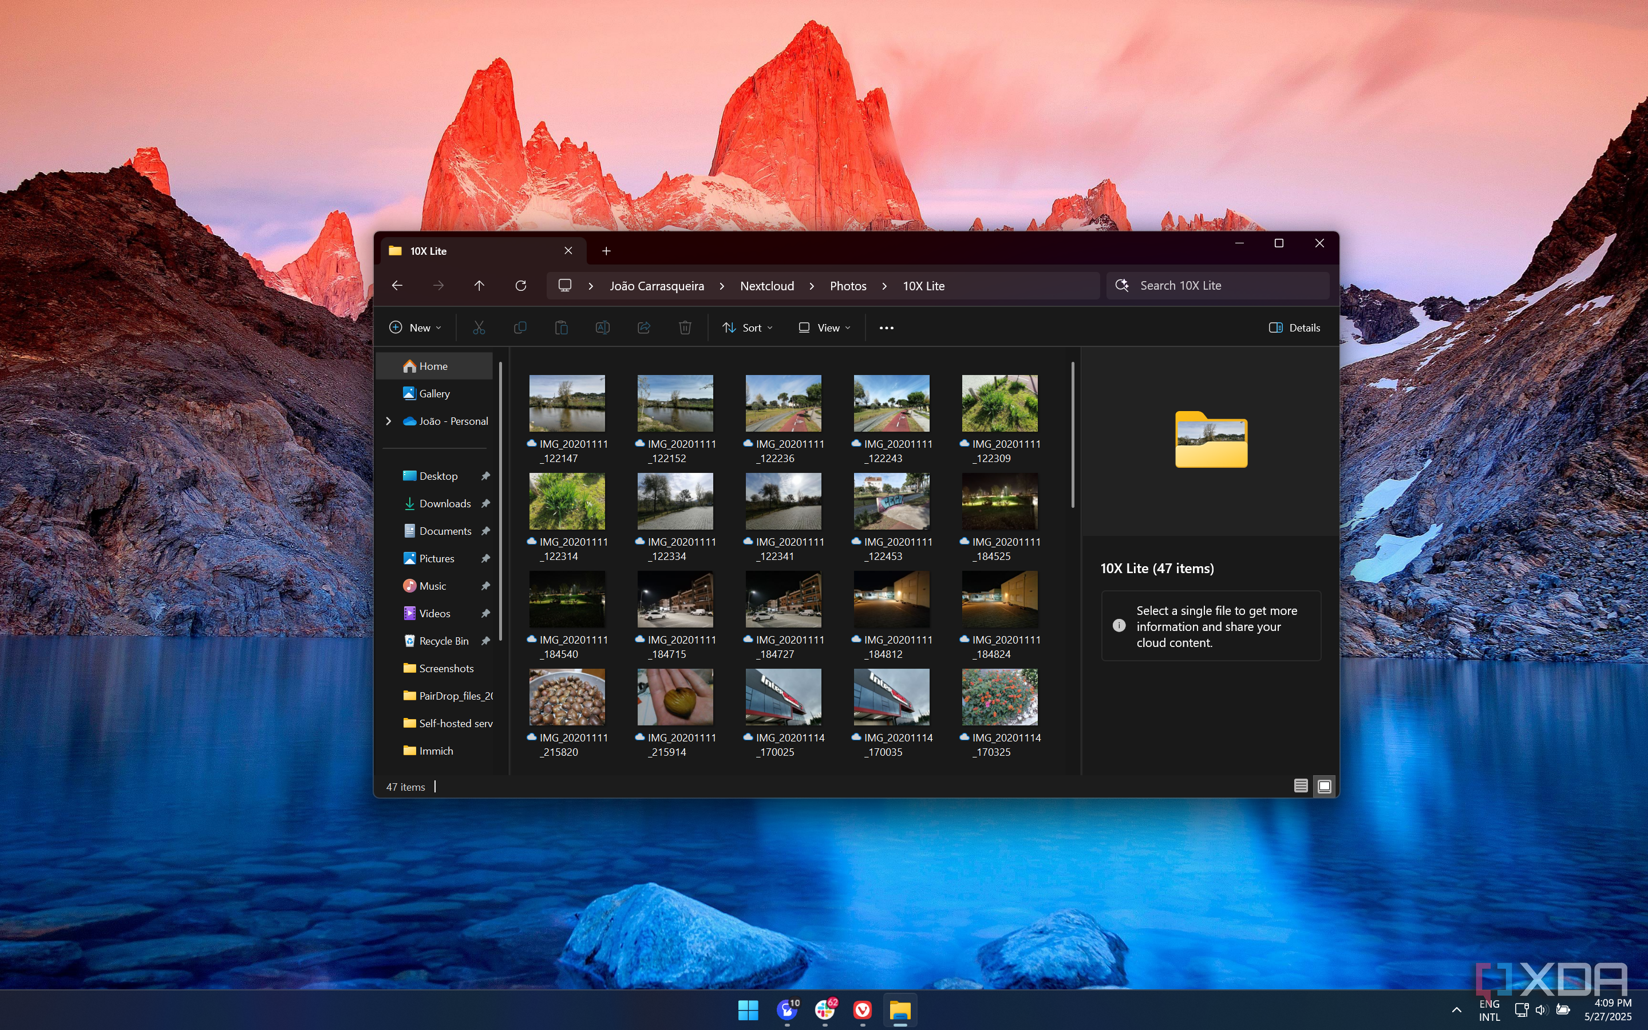Expand chevron after João Carrasqueira breadcrumb
Screen dimensions: 1648x1030
tap(722, 286)
